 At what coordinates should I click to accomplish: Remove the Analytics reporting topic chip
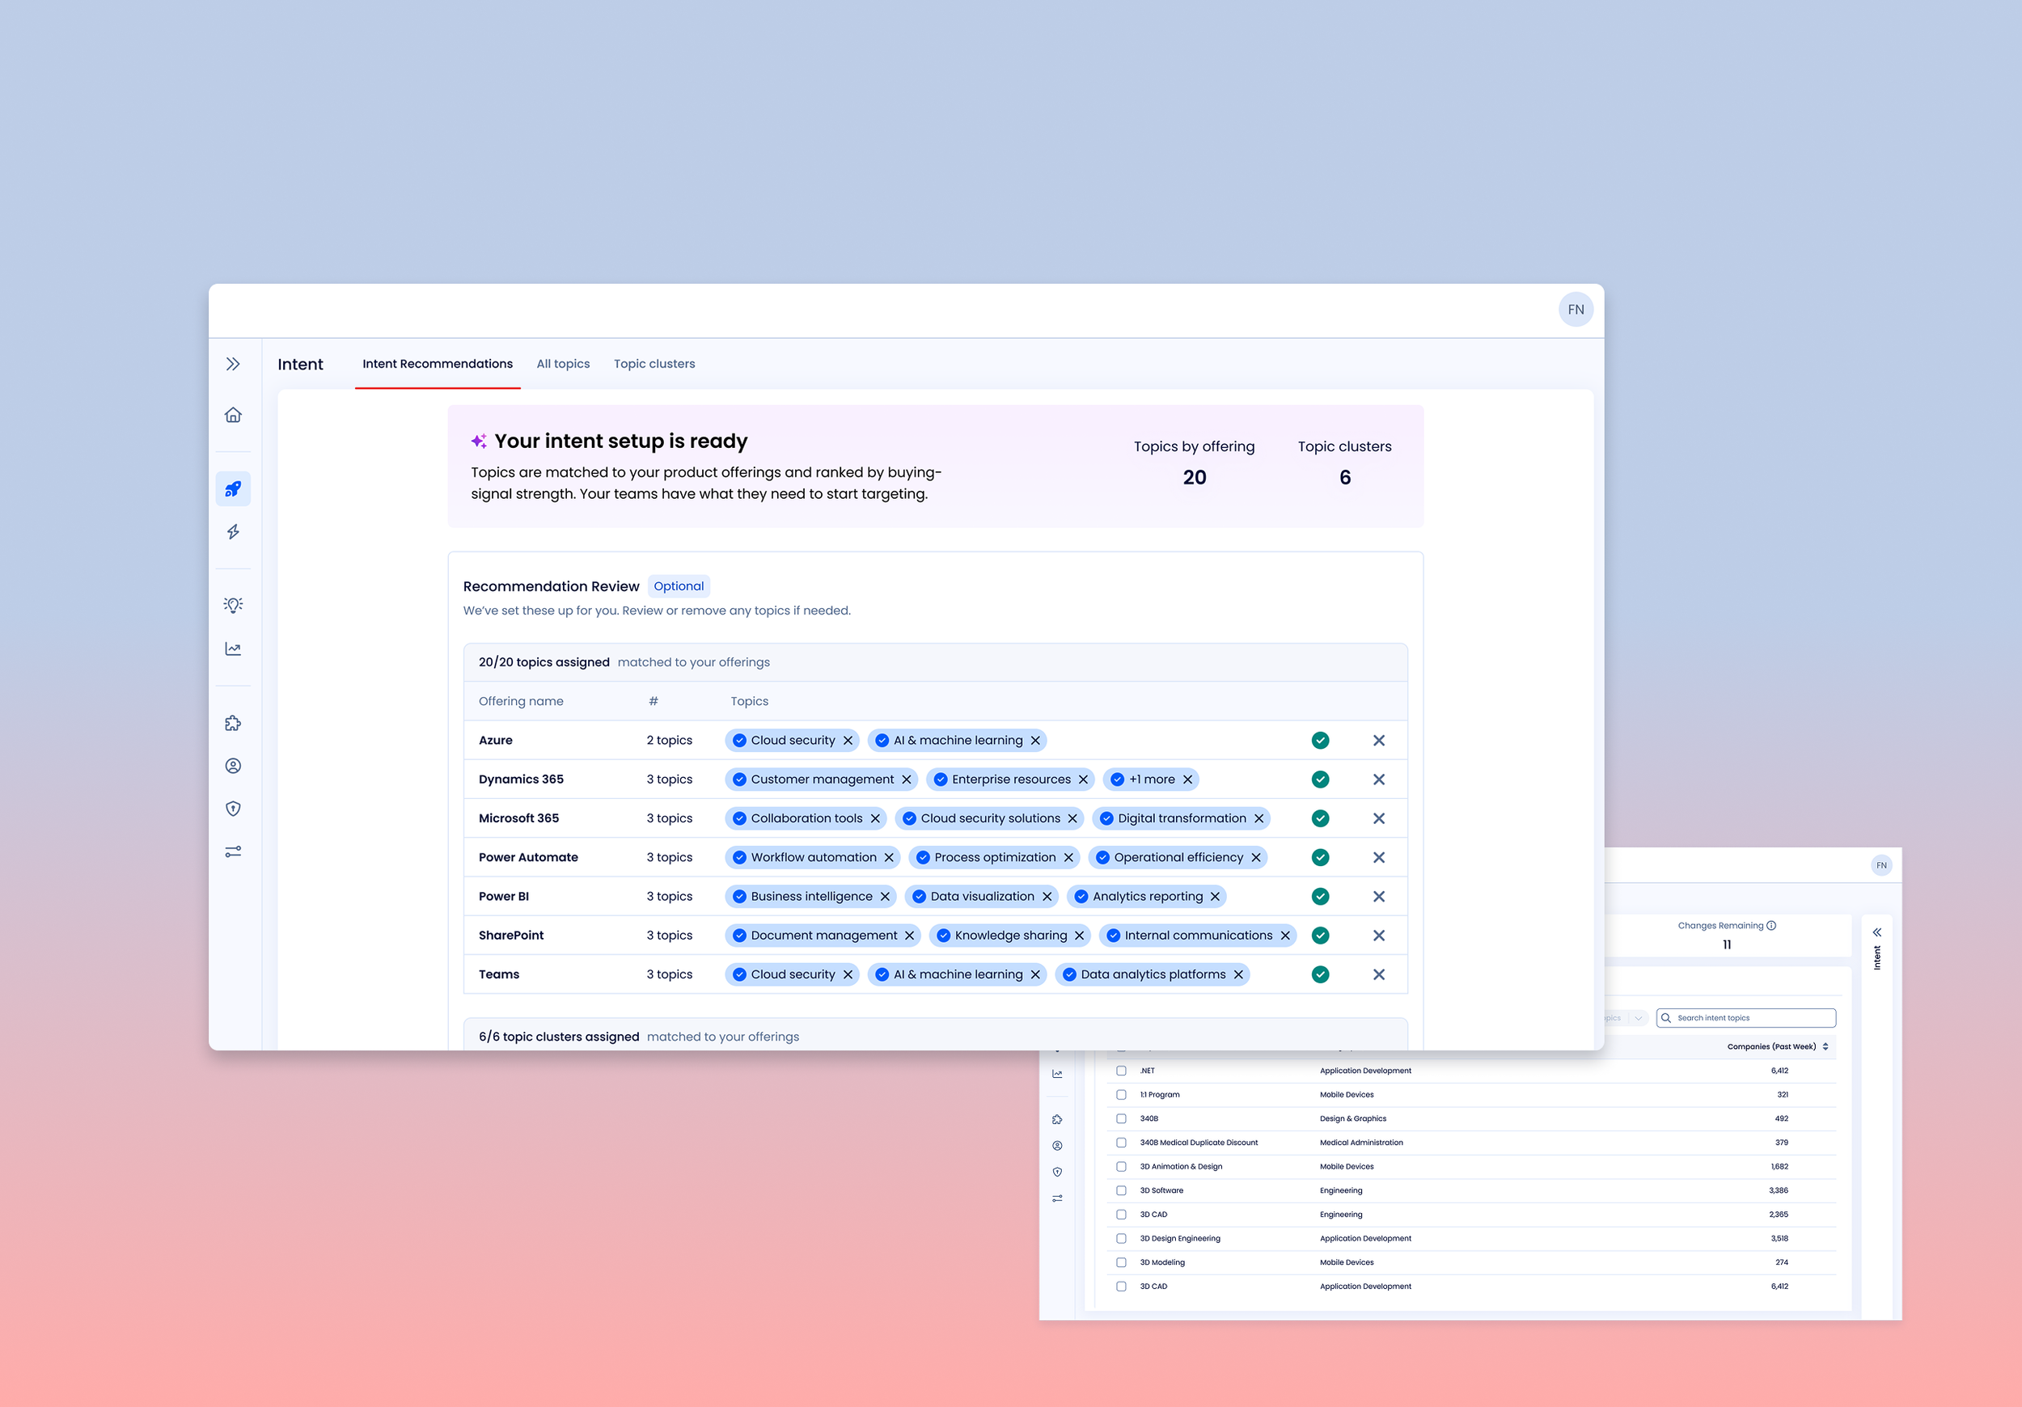(1215, 896)
